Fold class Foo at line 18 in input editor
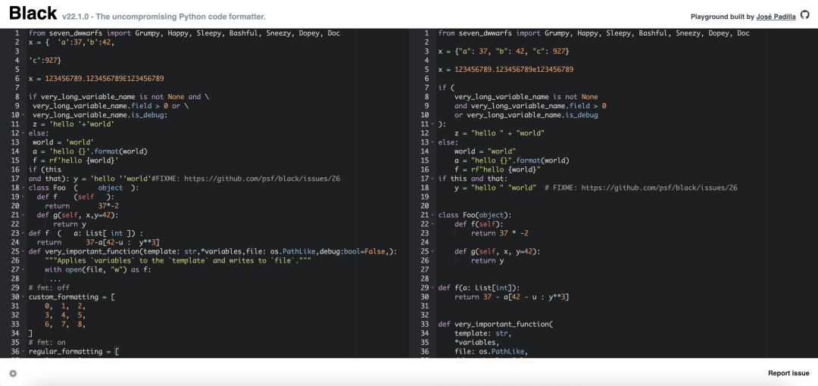The width and height of the screenshot is (818, 386). 23,188
